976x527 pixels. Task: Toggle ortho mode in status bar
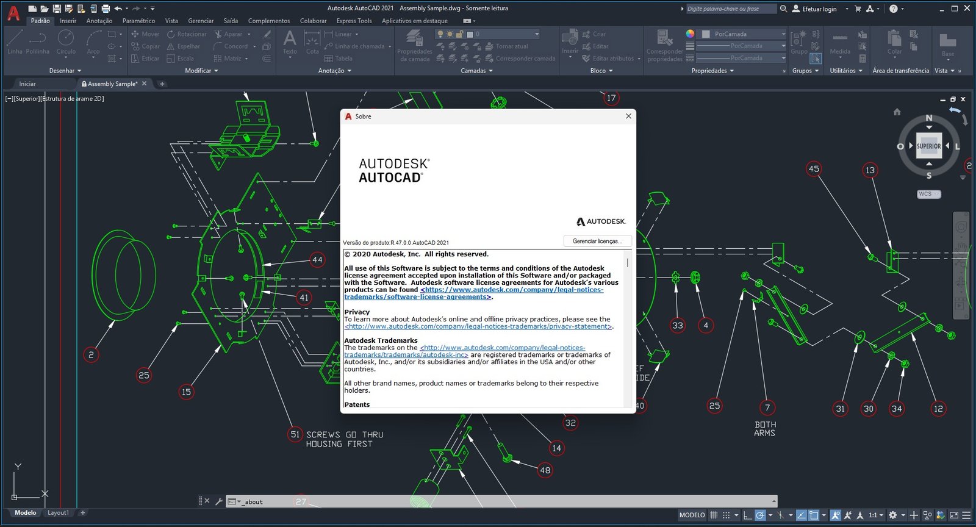click(747, 515)
